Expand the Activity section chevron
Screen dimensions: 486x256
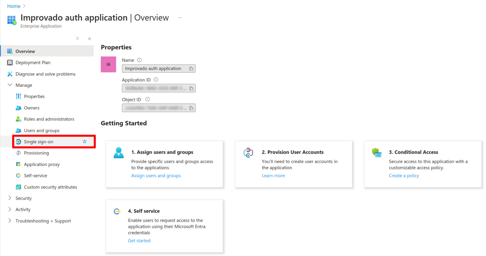[10, 209]
